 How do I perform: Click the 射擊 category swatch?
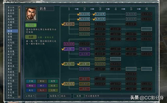[53, 81]
